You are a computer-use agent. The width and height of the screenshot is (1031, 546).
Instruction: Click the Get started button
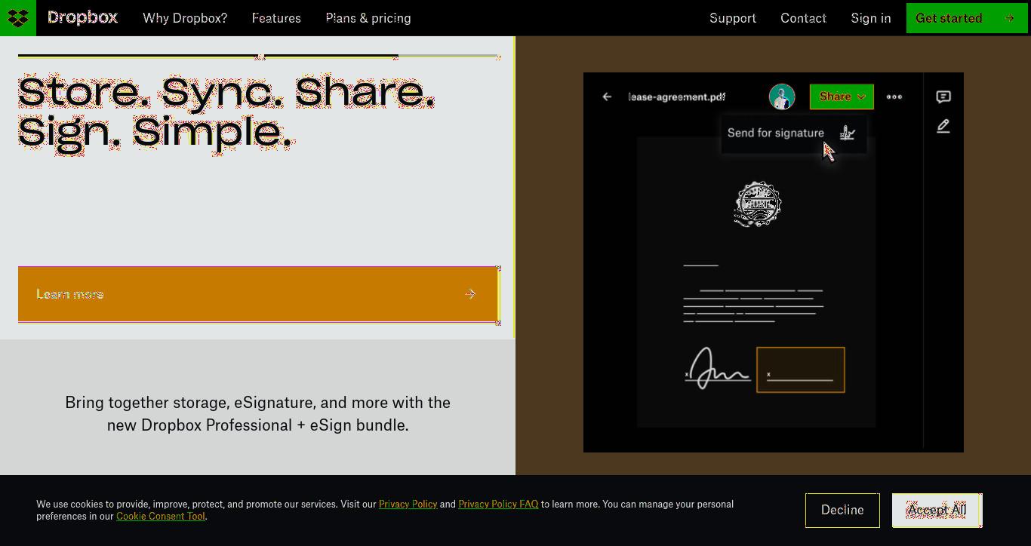(x=967, y=18)
